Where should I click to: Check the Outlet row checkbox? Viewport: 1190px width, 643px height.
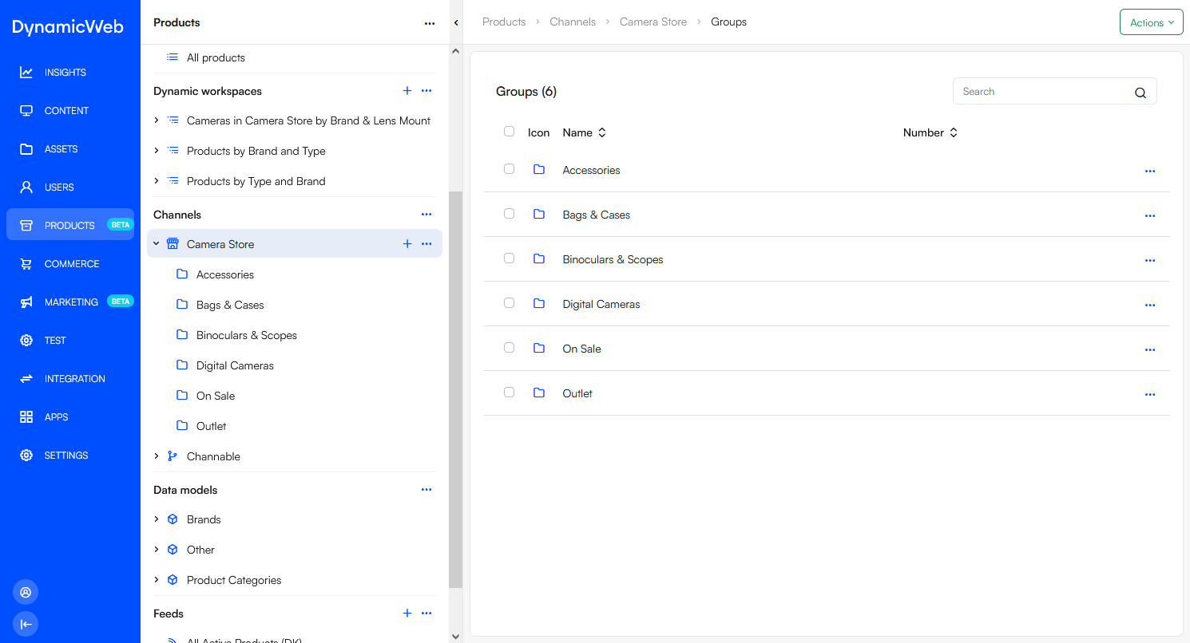click(509, 393)
